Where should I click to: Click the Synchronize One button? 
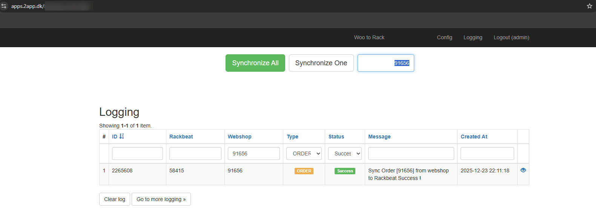(x=321, y=63)
